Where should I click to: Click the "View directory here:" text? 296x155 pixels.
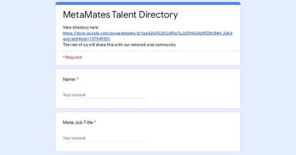(x=81, y=28)
